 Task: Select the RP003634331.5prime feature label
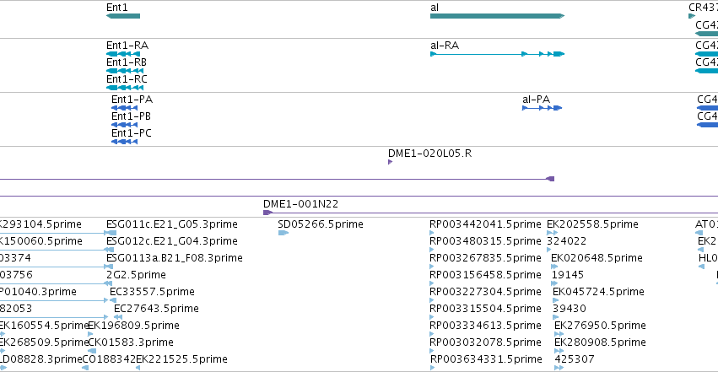[486, 359]
